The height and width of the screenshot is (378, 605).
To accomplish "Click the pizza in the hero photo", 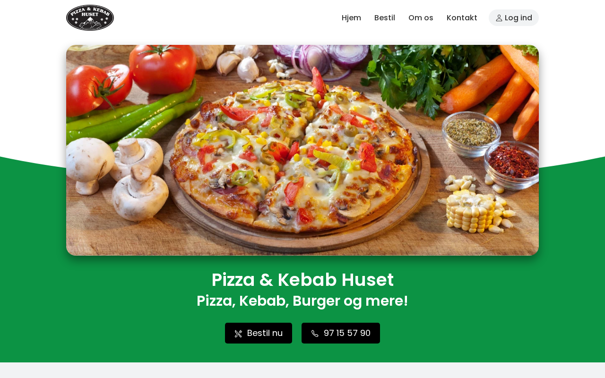I will [x=295, y=156].
